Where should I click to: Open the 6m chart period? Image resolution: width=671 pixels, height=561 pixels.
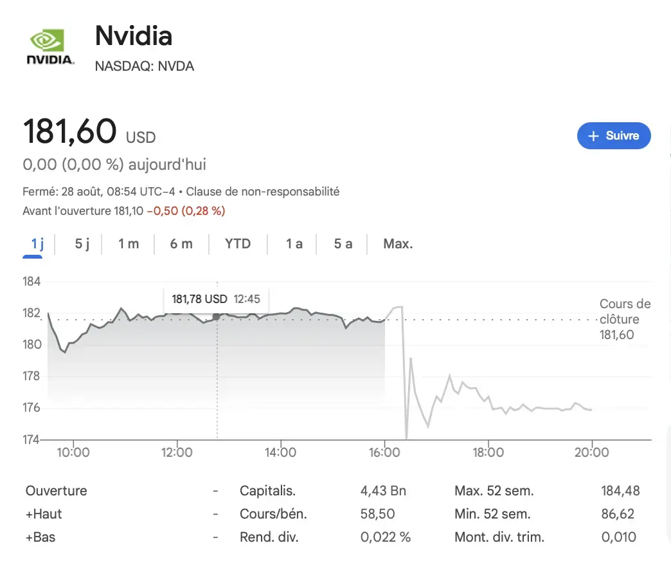[181, 244]
